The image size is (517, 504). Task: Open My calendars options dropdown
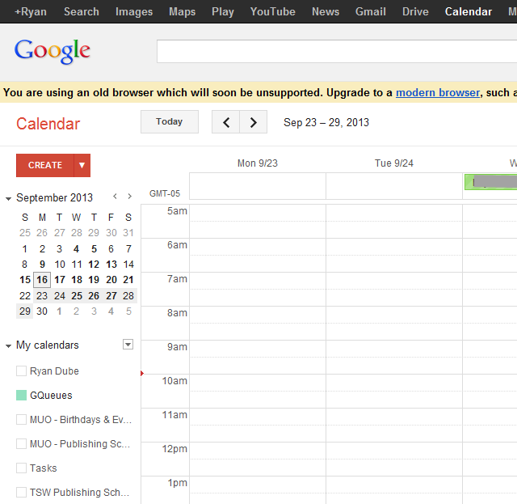click(x=128, y=345)
